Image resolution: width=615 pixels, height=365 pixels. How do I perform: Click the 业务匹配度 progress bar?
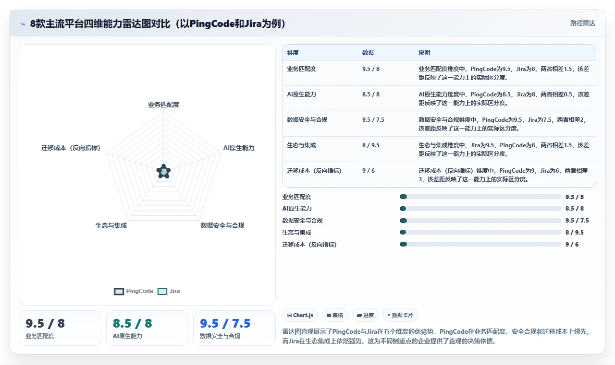click(480, 197)
